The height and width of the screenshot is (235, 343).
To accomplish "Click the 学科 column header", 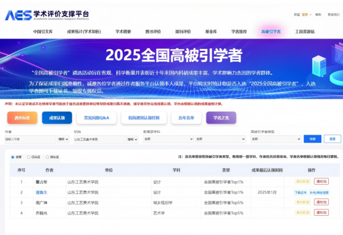I will tap(176, 170).
